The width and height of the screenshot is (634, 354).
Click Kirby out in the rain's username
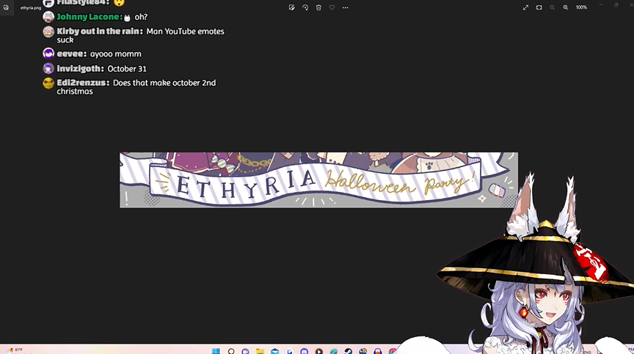tap(100, 31)
